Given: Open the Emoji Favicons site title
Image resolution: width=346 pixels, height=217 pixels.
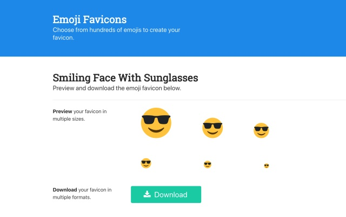Looking at the screenshot, I should [90, 20].
